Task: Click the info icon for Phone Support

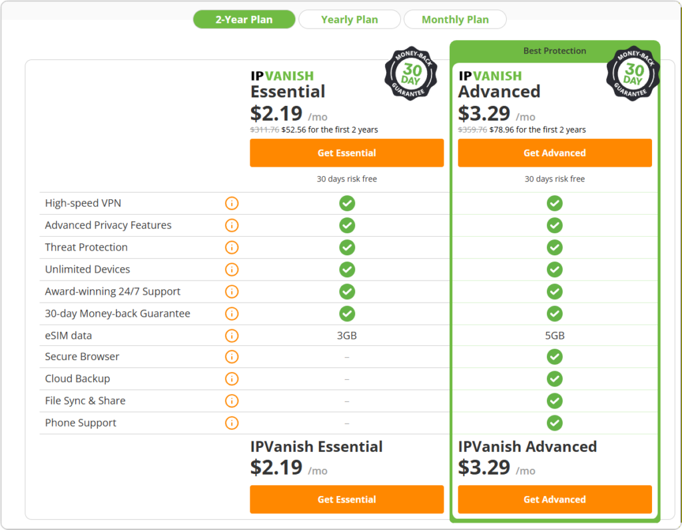Action: click(232, 423)
